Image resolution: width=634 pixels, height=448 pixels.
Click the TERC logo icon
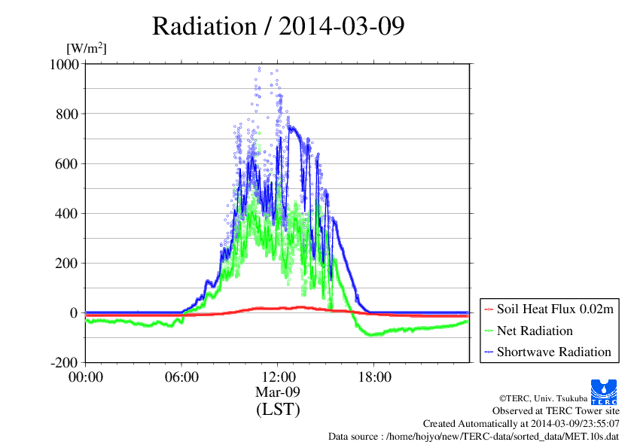[604, 392]
